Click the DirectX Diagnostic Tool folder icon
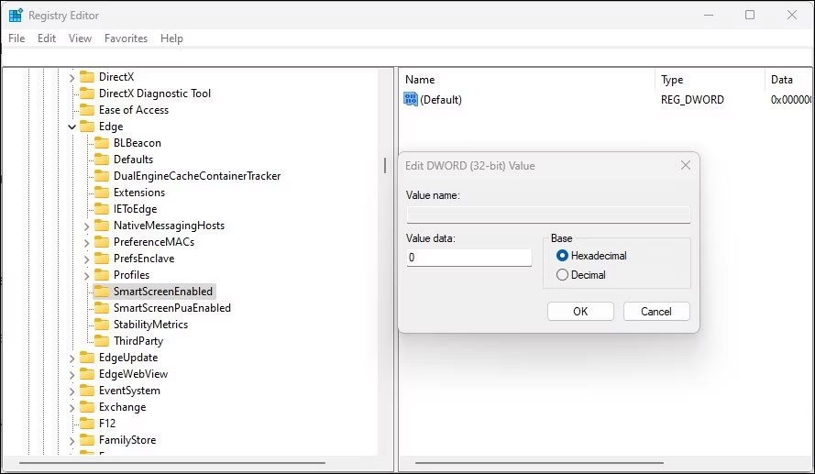This screenshot has width=815, height=474. pos(87,94)
